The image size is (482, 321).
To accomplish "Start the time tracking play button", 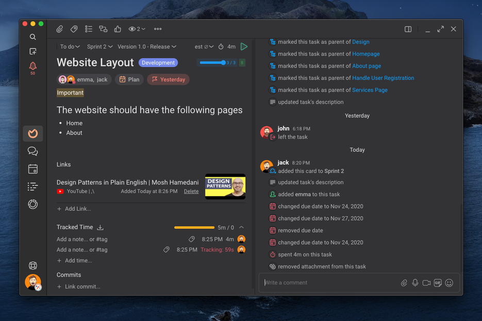I will [x=244, y=47].
